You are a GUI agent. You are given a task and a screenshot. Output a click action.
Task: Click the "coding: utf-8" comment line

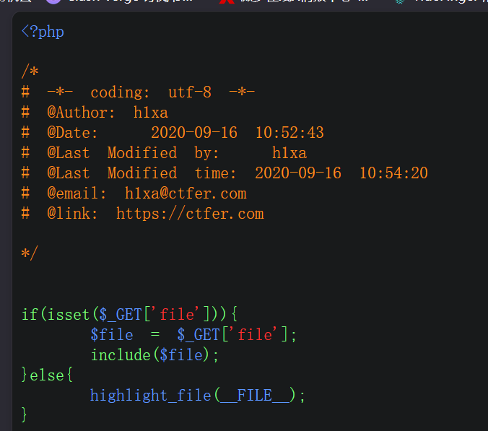[x=138, y=92]
